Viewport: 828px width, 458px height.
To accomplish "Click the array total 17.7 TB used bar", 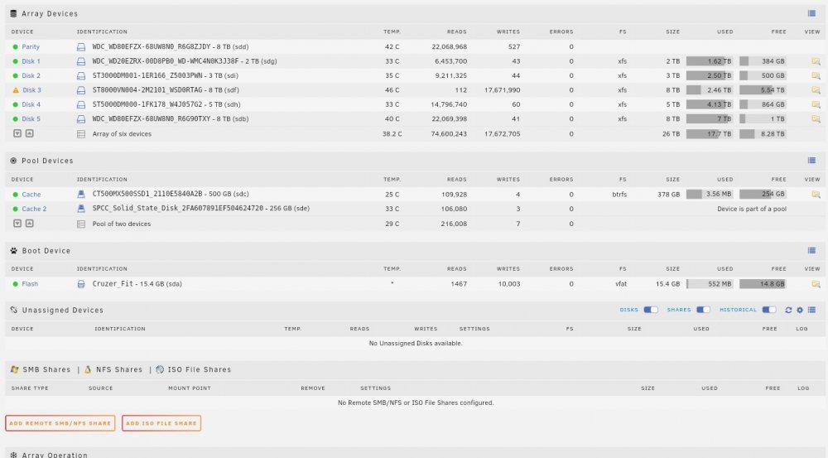I will [x=710, y=134].
